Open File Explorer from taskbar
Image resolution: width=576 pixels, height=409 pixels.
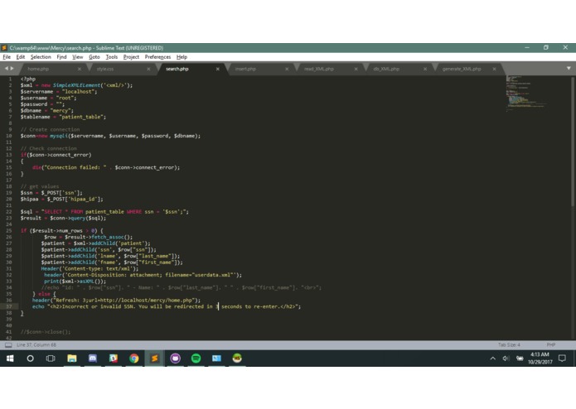click(x=72, y=358)
